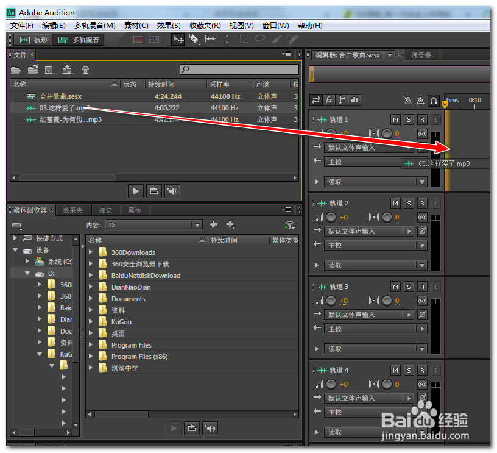Image resolution: width=497 pixels, height=453 pixels.
Task: Toggle snapping magnet icon
Action: click(433, 101)
